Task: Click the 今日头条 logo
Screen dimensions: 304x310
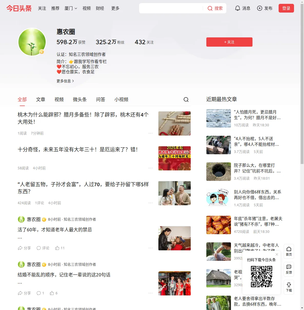Action: [x=19, y=8]
